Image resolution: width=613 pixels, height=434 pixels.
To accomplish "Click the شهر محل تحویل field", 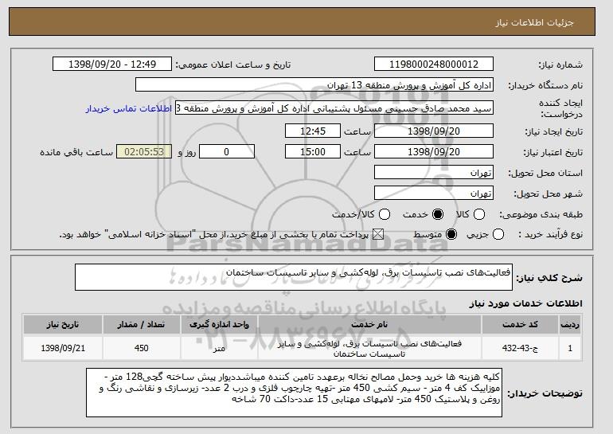I will coord(434,194).
